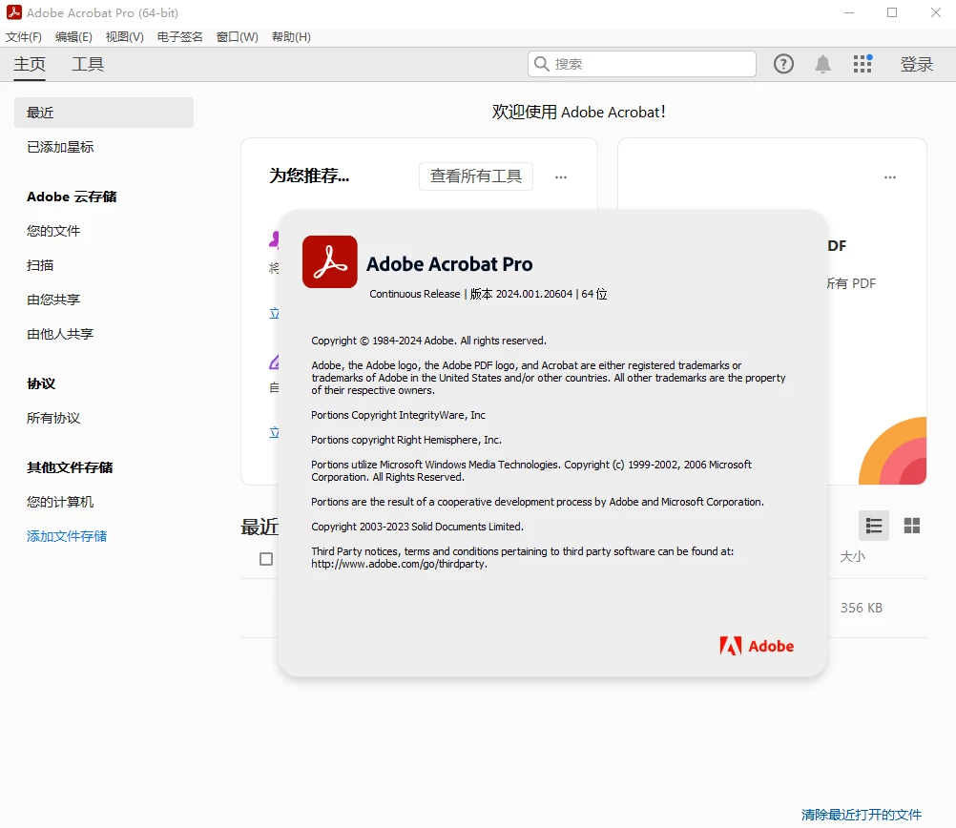The height and width of the screenshot is (828, 956).
Task: Open 您的文件 under Adobe 云存储
Action: (x=53, y=231)
